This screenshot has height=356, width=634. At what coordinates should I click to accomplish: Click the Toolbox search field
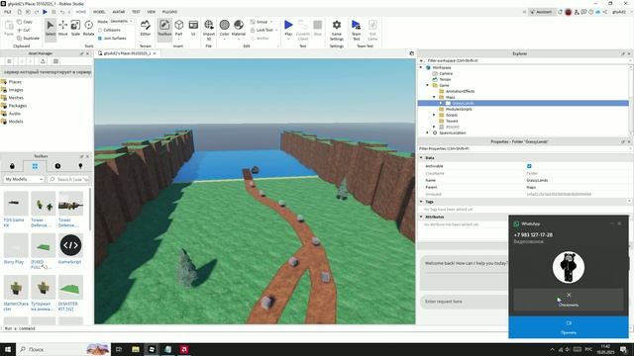click(x=68, y=179)
